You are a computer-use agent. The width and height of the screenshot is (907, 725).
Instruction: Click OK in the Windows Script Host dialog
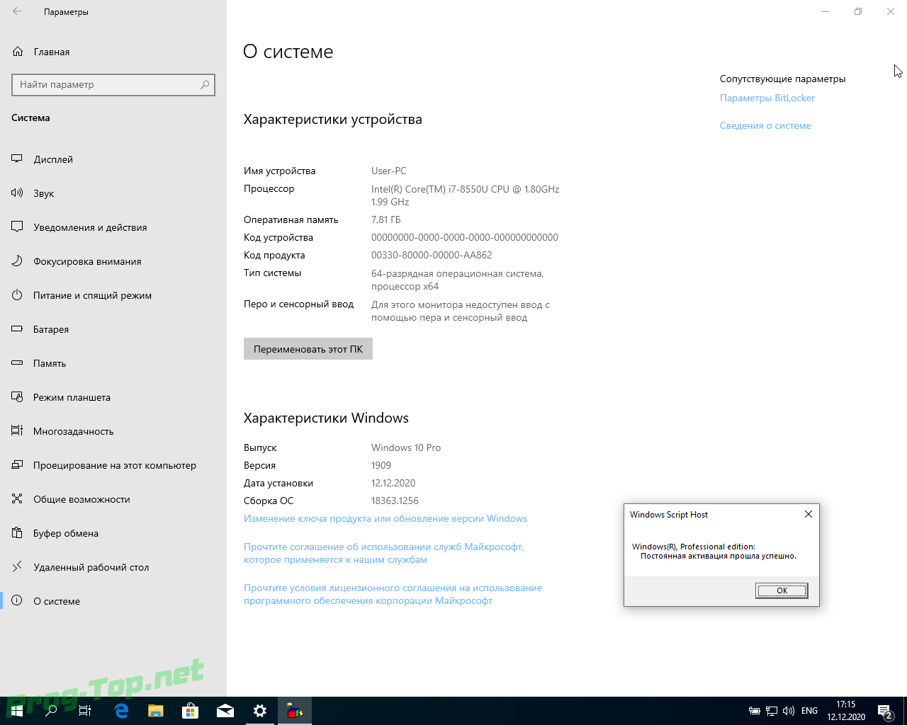tap(782, 590)
